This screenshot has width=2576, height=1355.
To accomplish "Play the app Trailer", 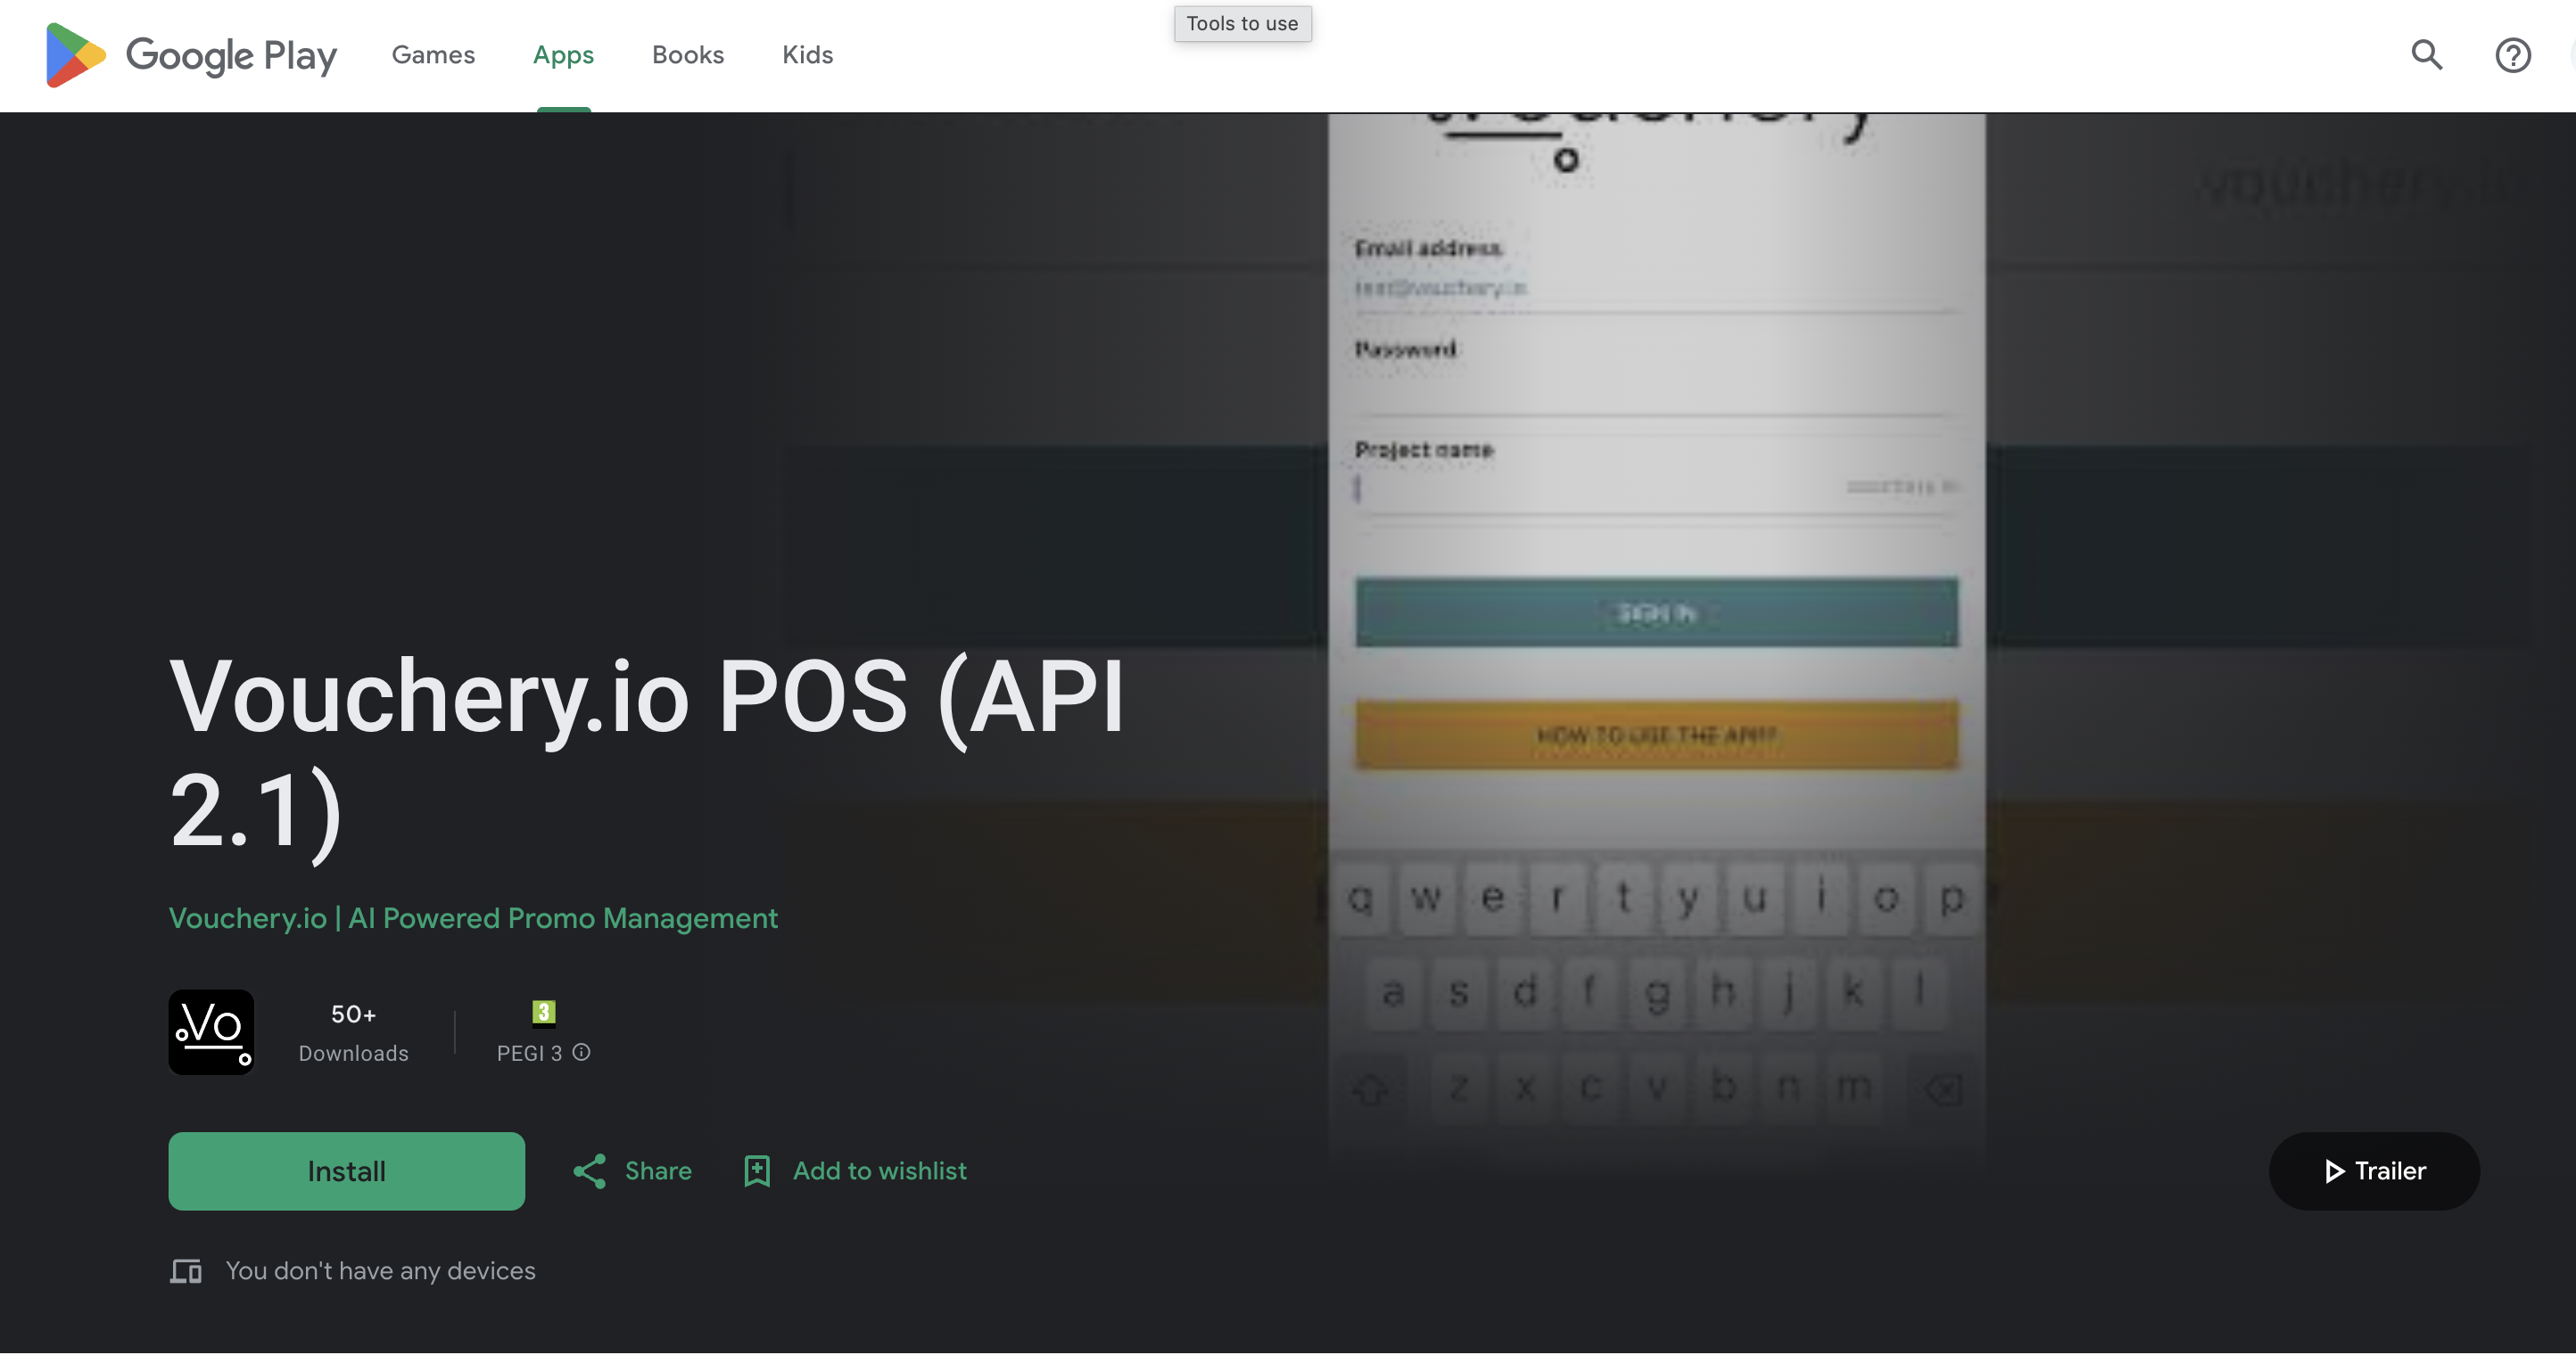I will click(x=2374, y=1171).
